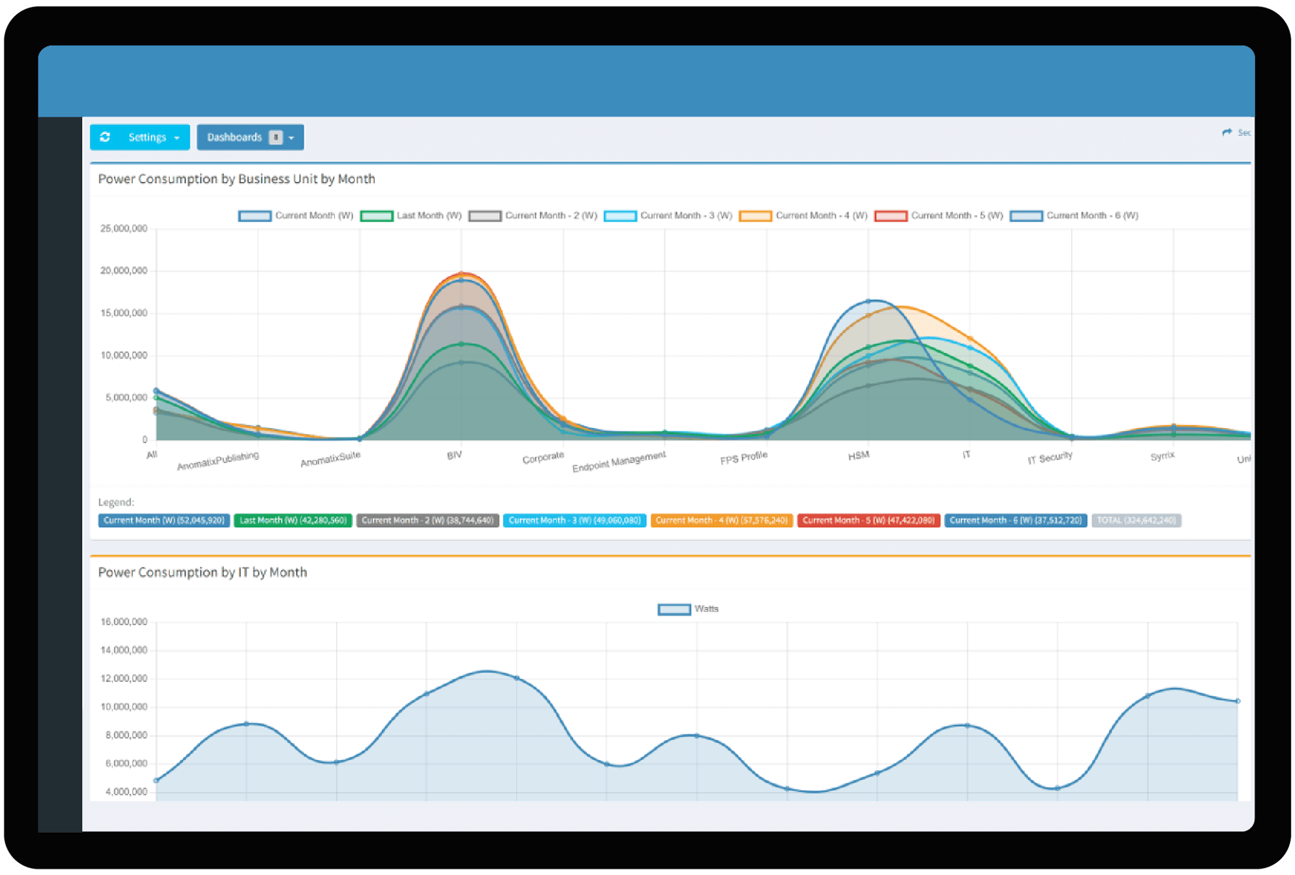Screen dimensions: 1295x875
Task: Click the refresh icon in toolbar
Action: 105,137
